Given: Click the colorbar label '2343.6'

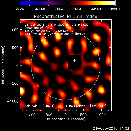Looking at the screenshot, I should pos(96,9).
